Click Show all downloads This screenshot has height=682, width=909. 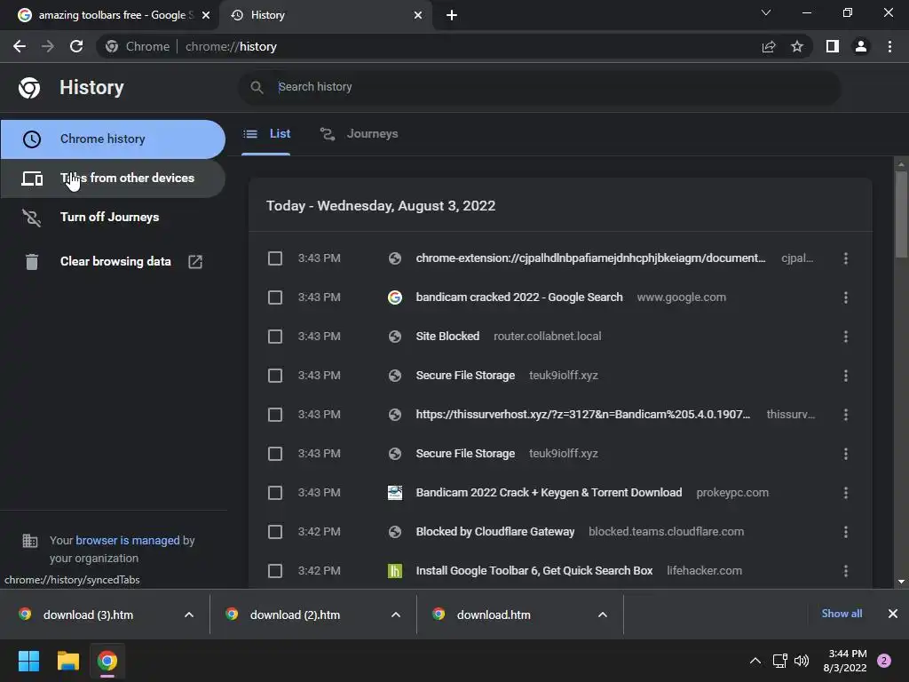tap(842, 614)
